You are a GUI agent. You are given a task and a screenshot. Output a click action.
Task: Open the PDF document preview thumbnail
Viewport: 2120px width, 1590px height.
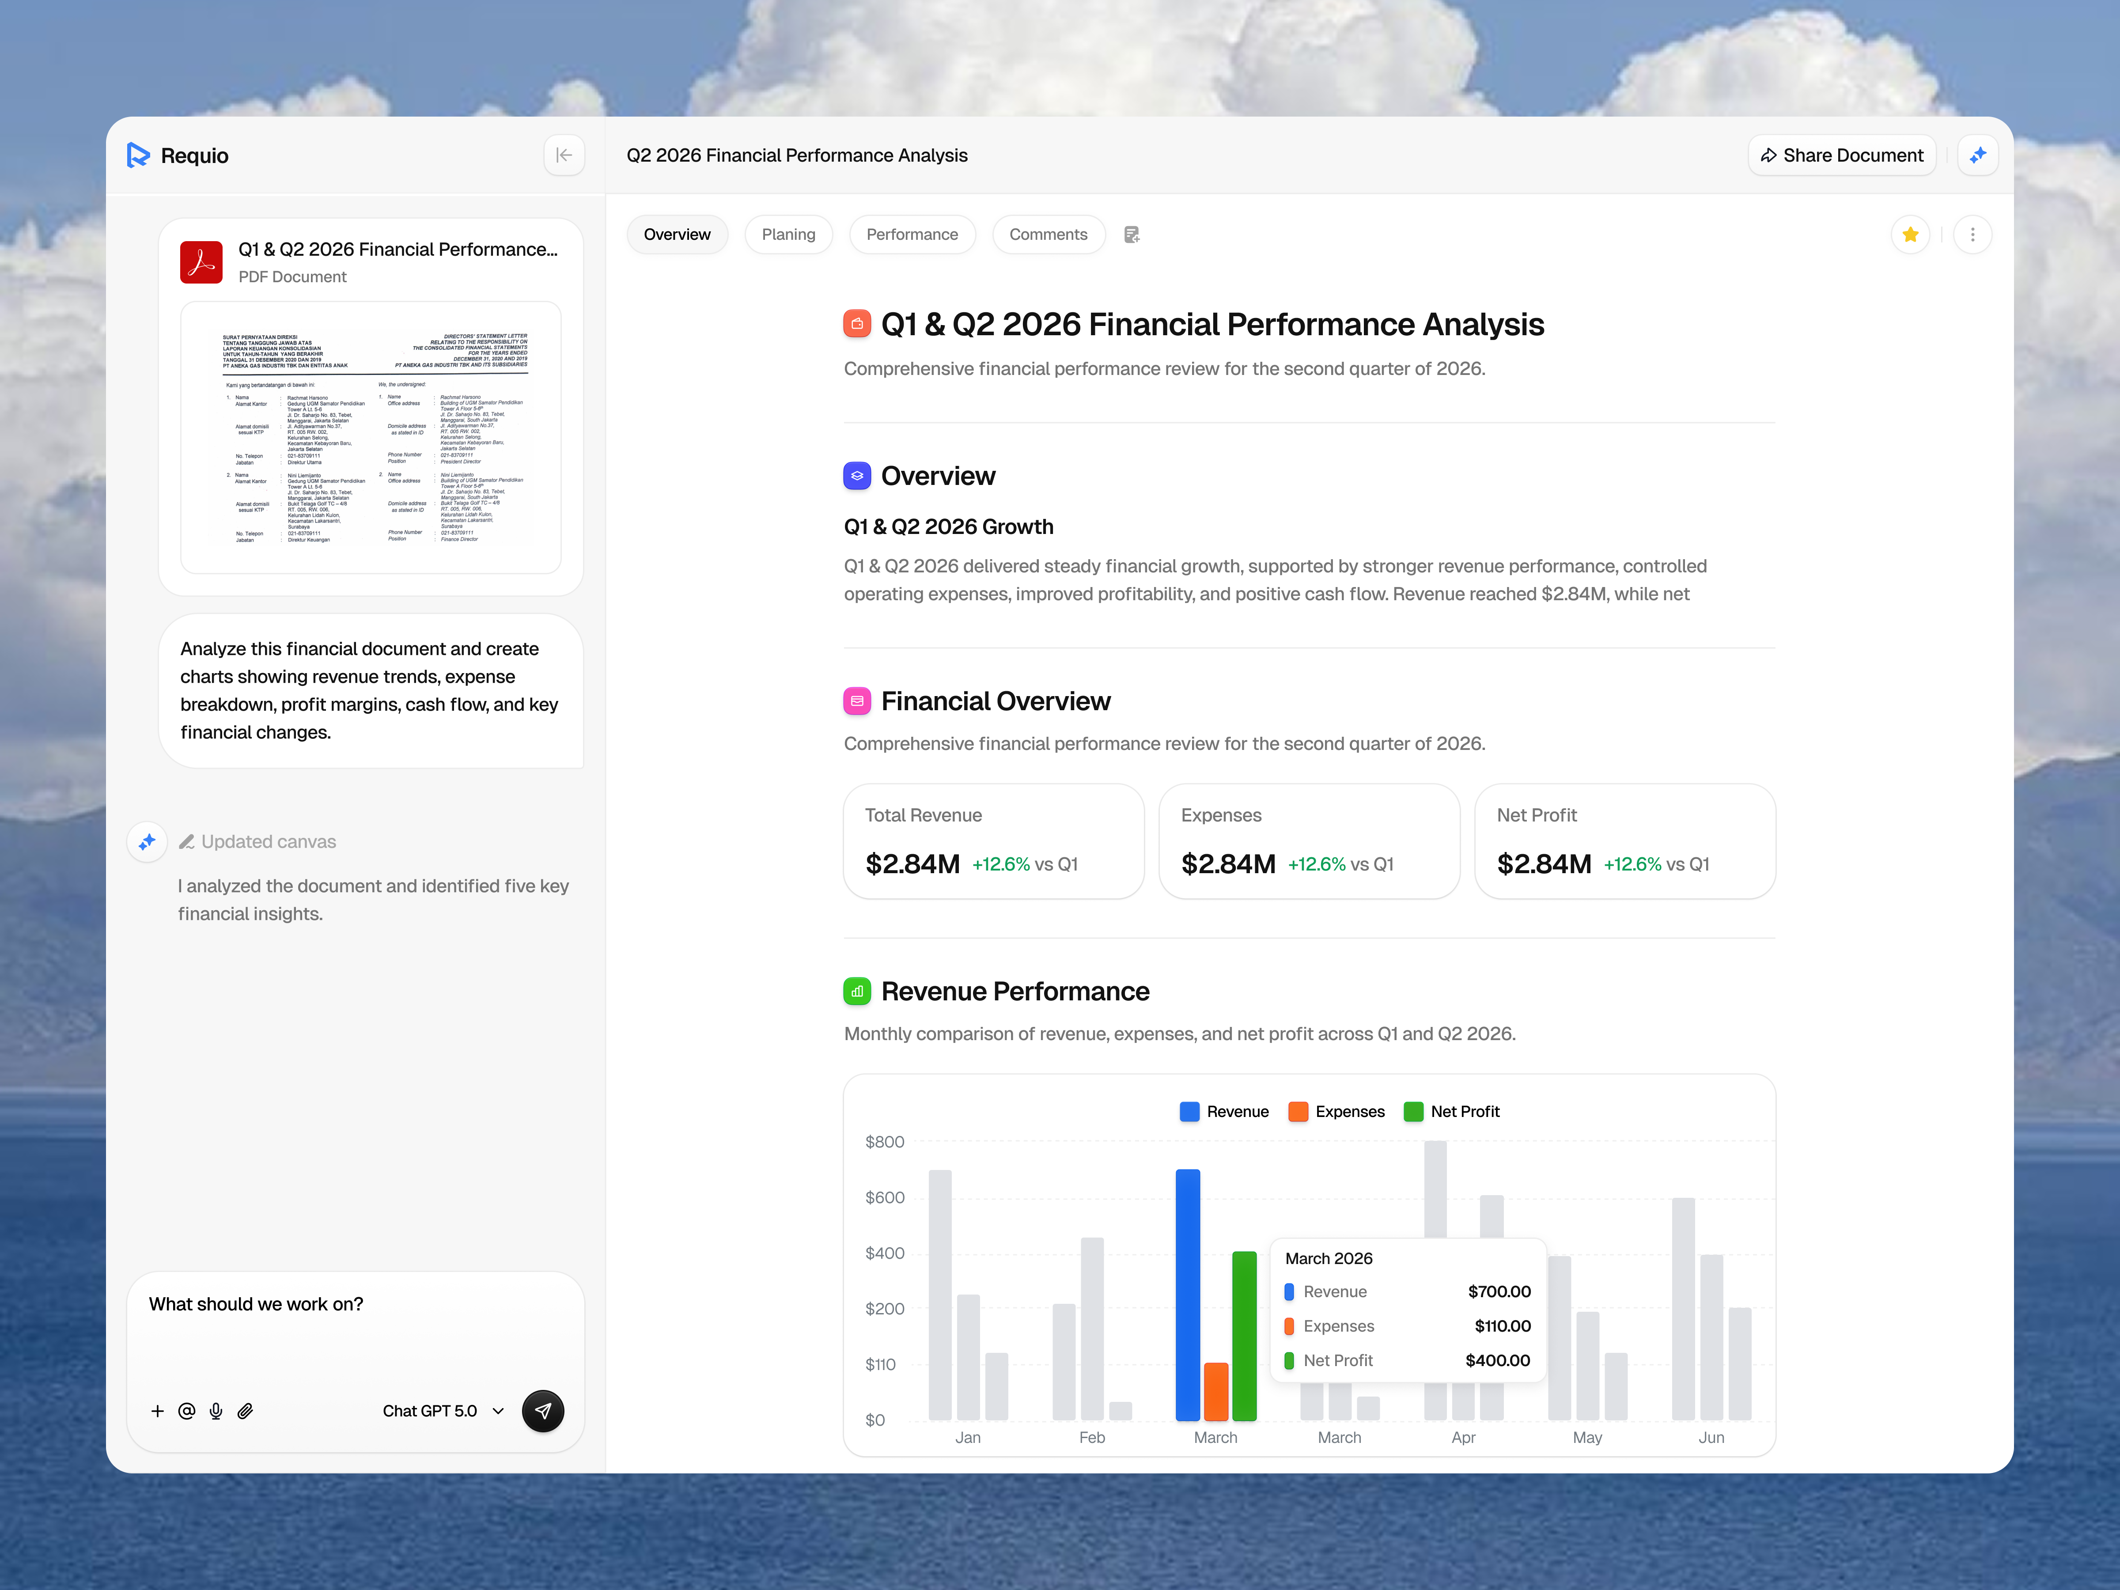coord(371,438)
